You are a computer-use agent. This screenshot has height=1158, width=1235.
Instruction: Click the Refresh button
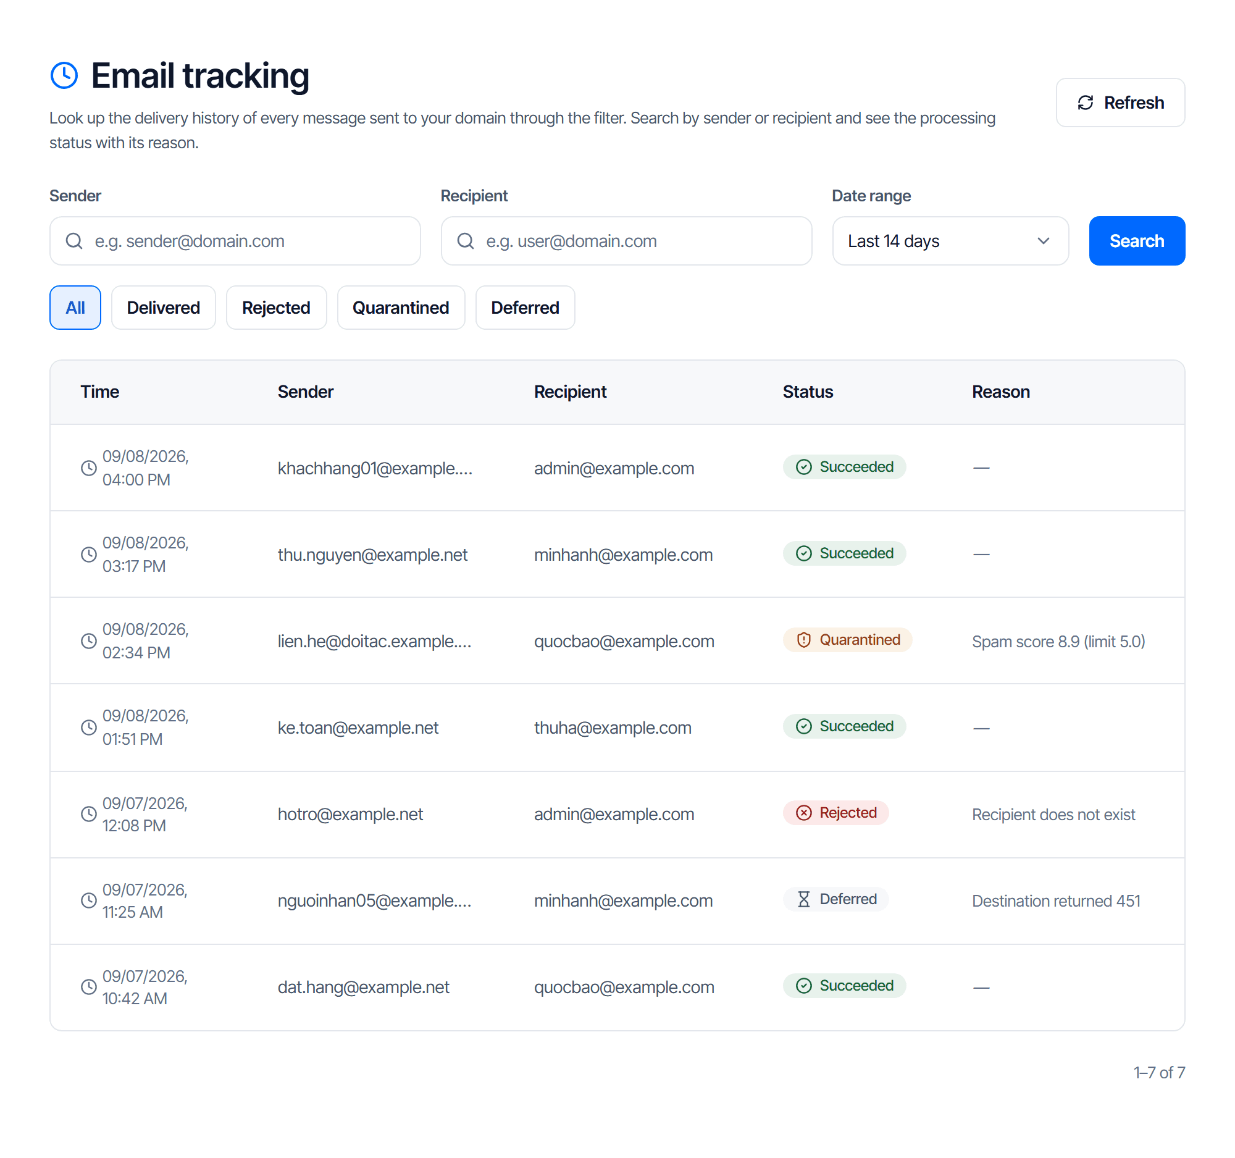pos(1120,103)
